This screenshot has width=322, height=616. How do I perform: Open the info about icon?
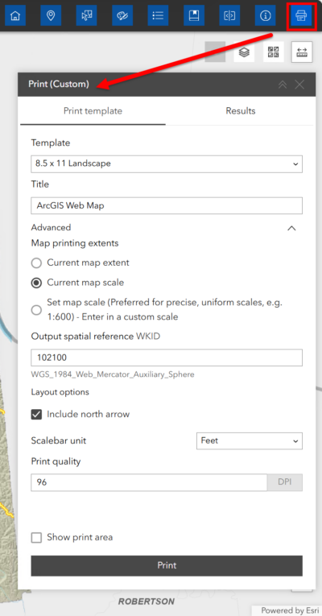coord(266,15)
